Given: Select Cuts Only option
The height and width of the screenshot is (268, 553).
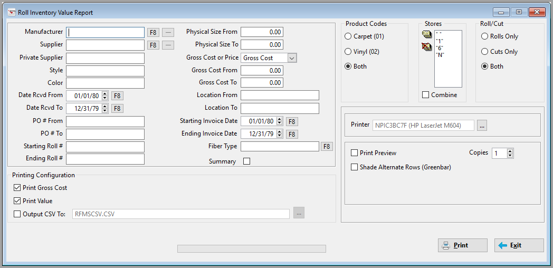Looking at the screenshot, I should (x=499, y=52).
